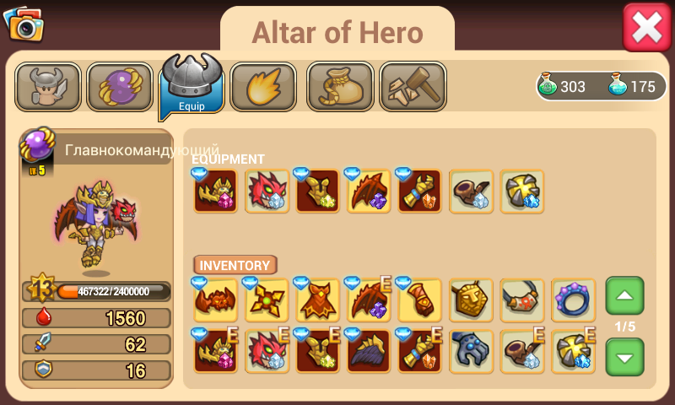The height and width of the screenshot is (405, 675).
Task: Open the loot sack tab
Action: pos(340,87)
